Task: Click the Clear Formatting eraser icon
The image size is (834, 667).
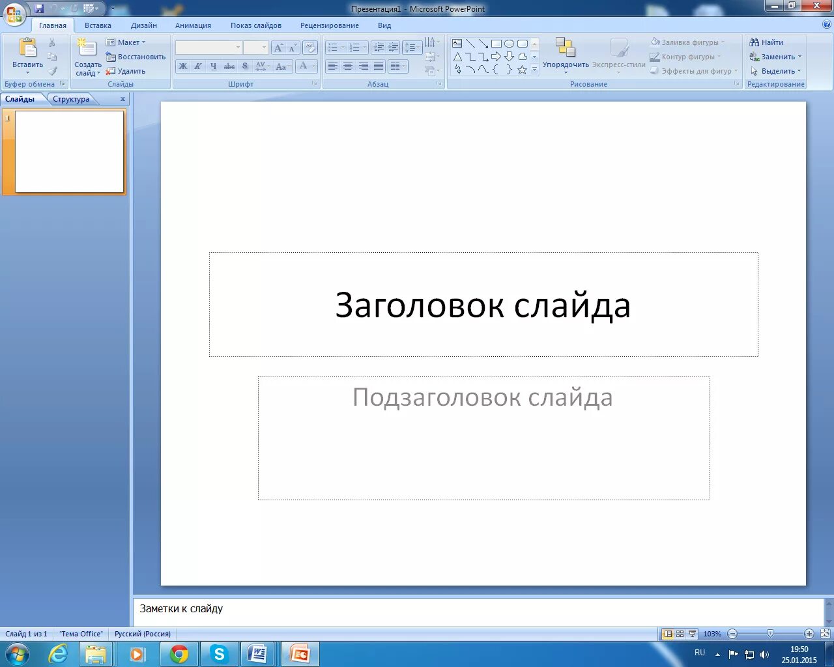Action: coord(311,48)
